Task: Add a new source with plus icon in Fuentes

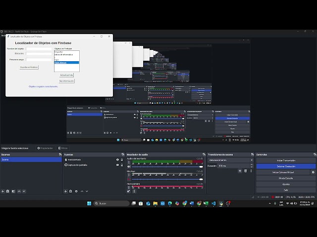Action: [x=65, y=191]
